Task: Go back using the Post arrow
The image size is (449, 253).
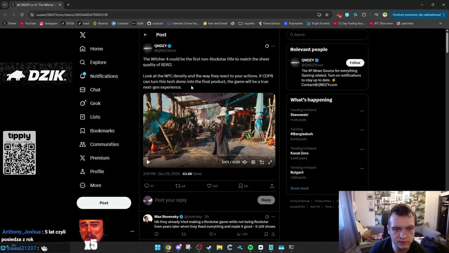Action: pyautogui.click(x=146, y=35)
